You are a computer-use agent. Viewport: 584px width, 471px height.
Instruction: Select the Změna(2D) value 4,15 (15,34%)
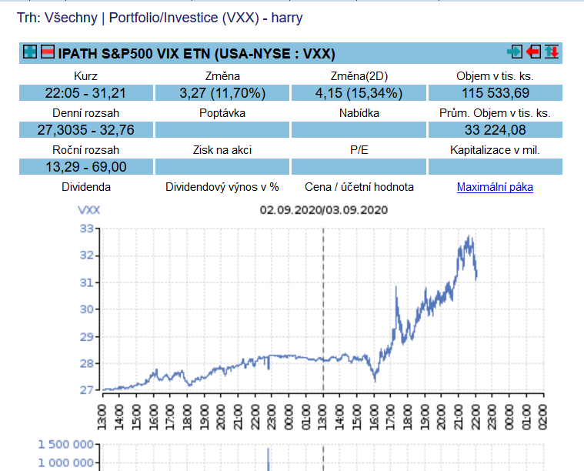pyautogui.click(x=359, y=93)
